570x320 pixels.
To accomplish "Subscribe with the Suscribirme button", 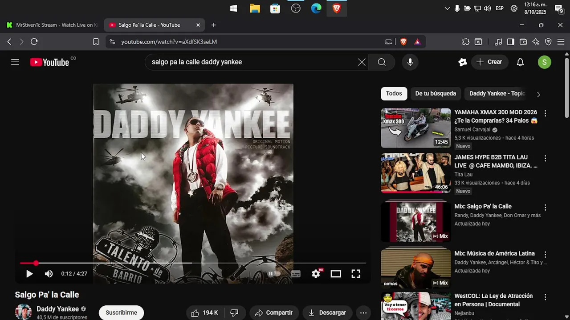I will click(121, 313).
